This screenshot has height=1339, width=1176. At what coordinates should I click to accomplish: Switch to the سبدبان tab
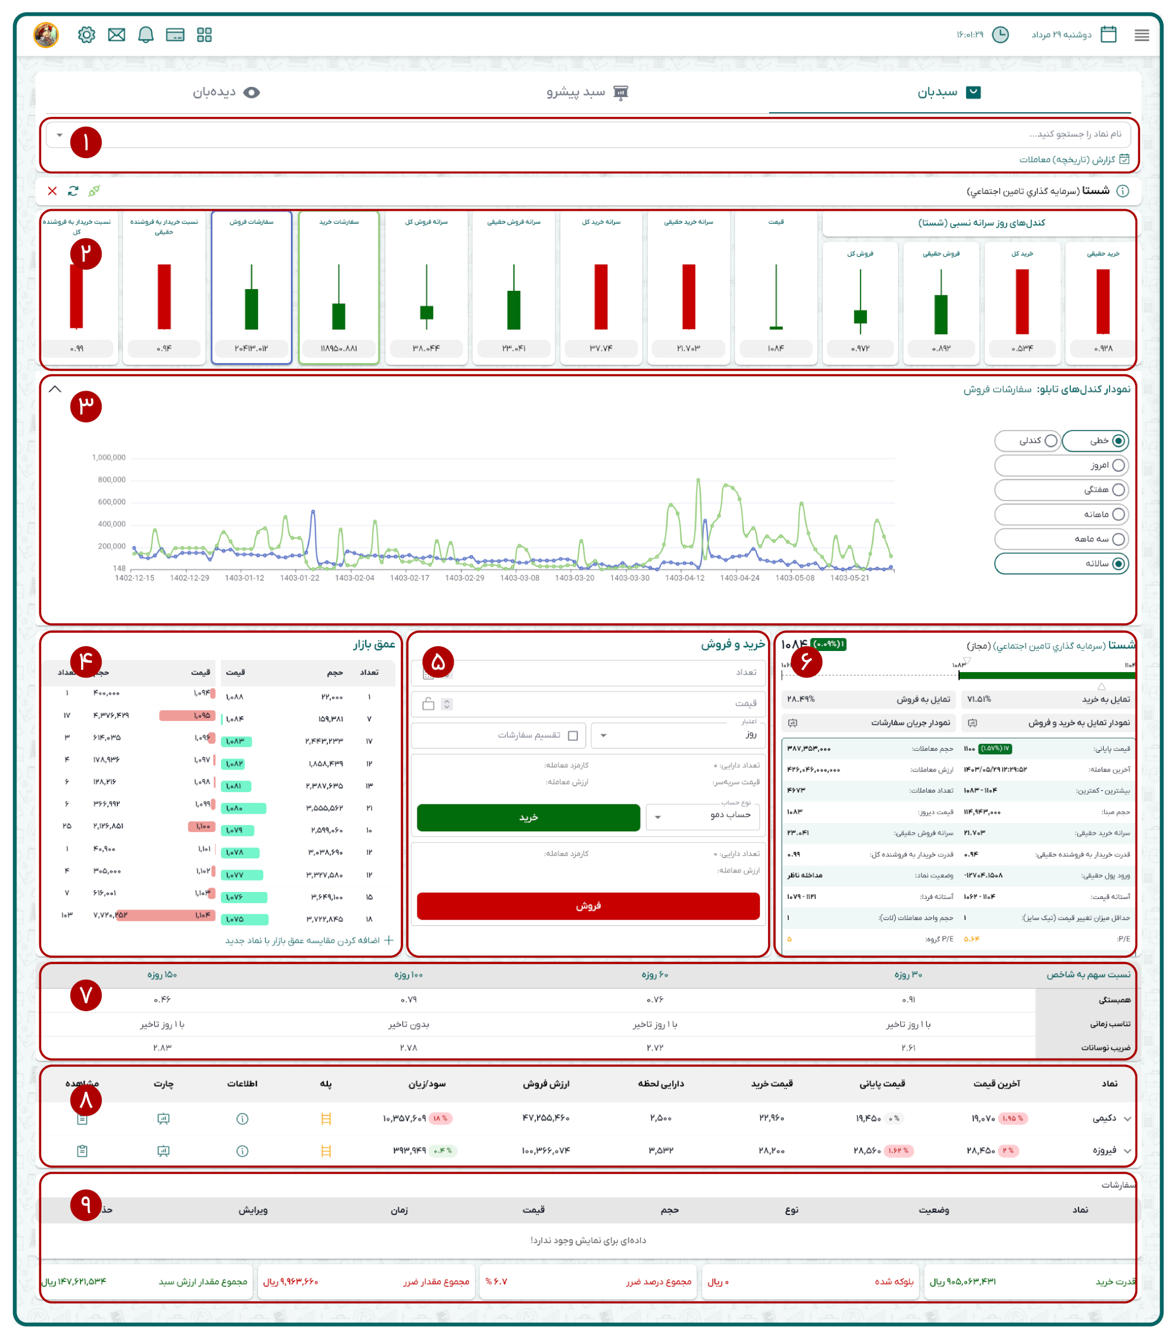click(x=949, y=92)
